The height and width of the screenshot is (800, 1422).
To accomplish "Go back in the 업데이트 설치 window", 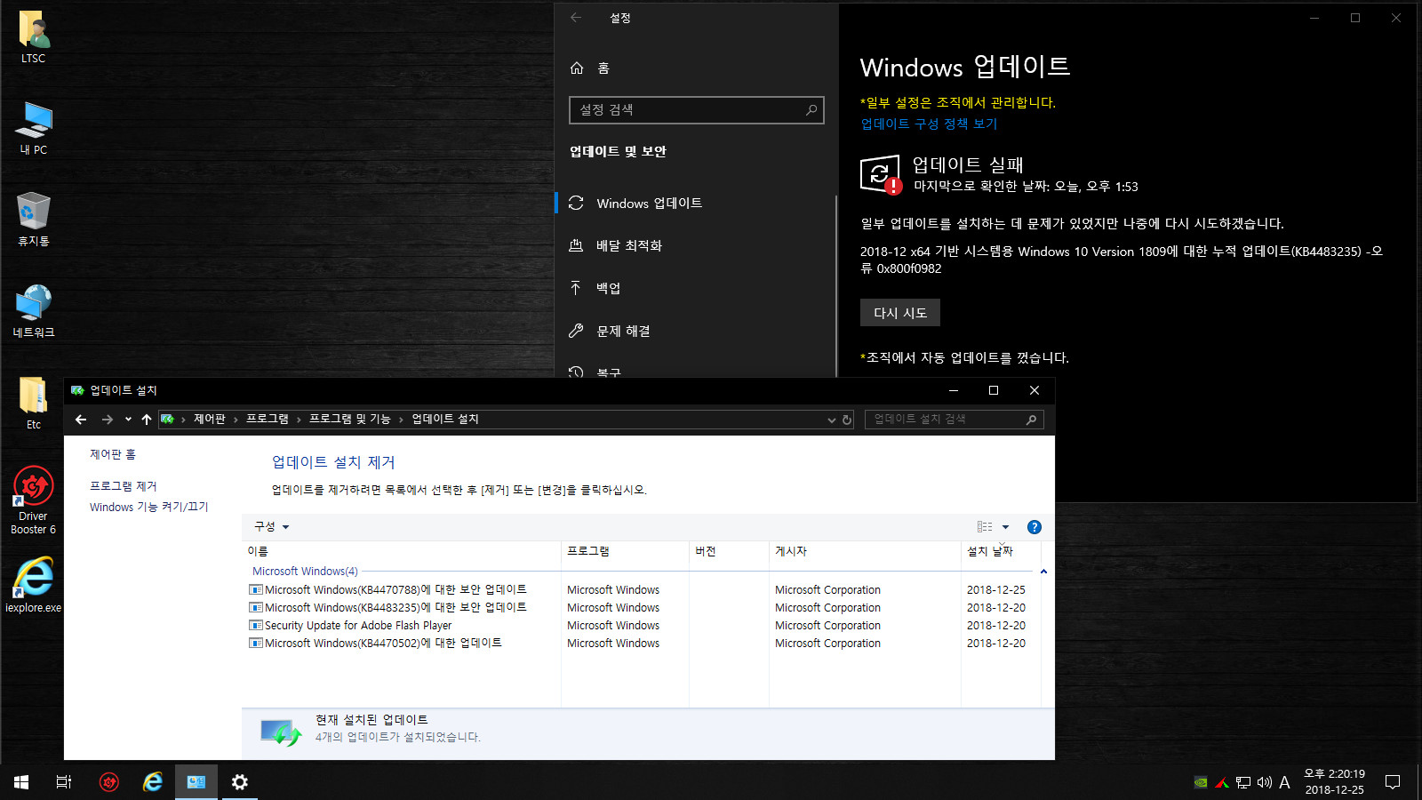I will pos(81,420).
